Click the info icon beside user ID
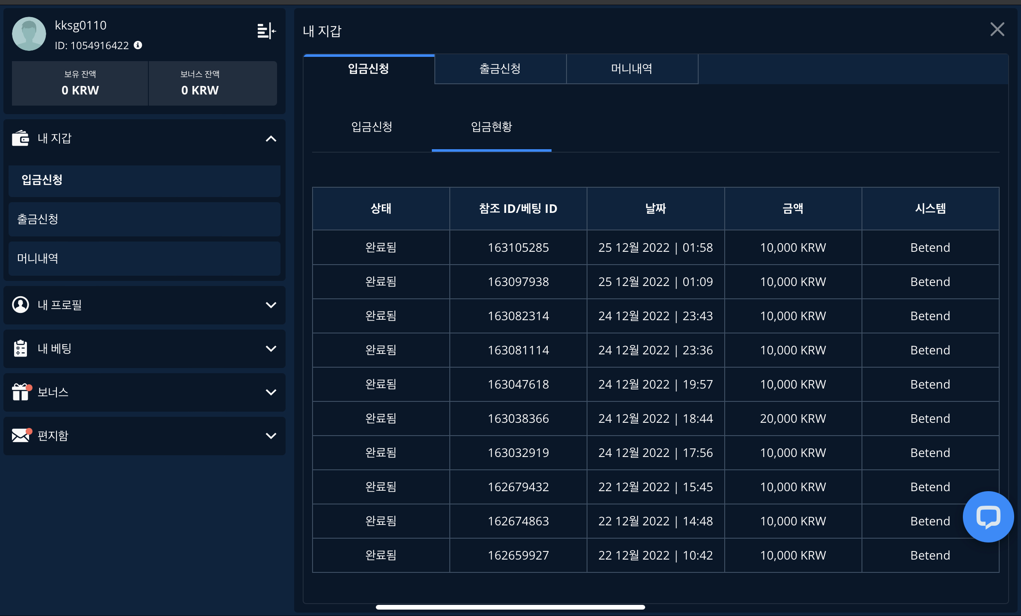The image size is (1021, 616). click(138, 45)
